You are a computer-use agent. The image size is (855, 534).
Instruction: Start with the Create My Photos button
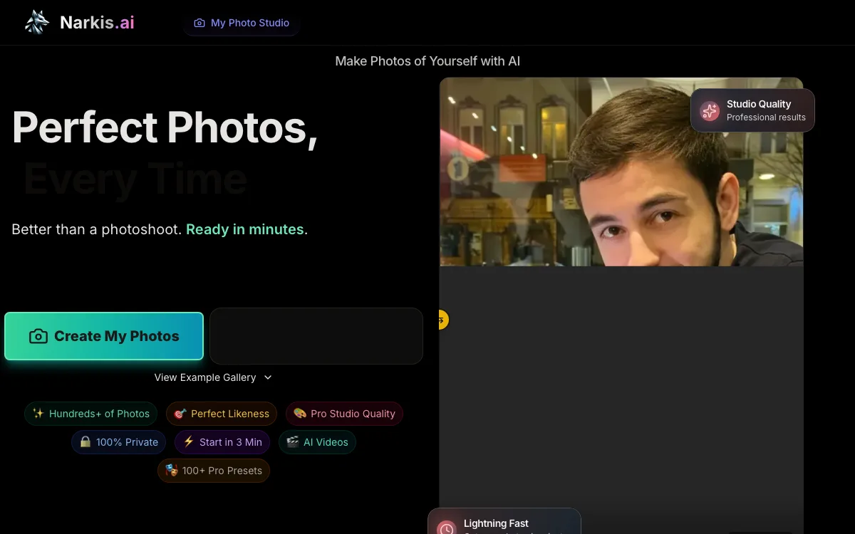(104, 336)
